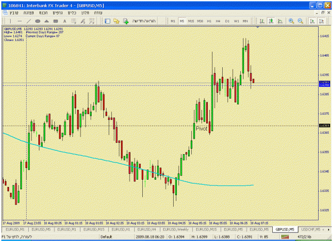Open the profiles folder-star icon

[x=116, y=21]
